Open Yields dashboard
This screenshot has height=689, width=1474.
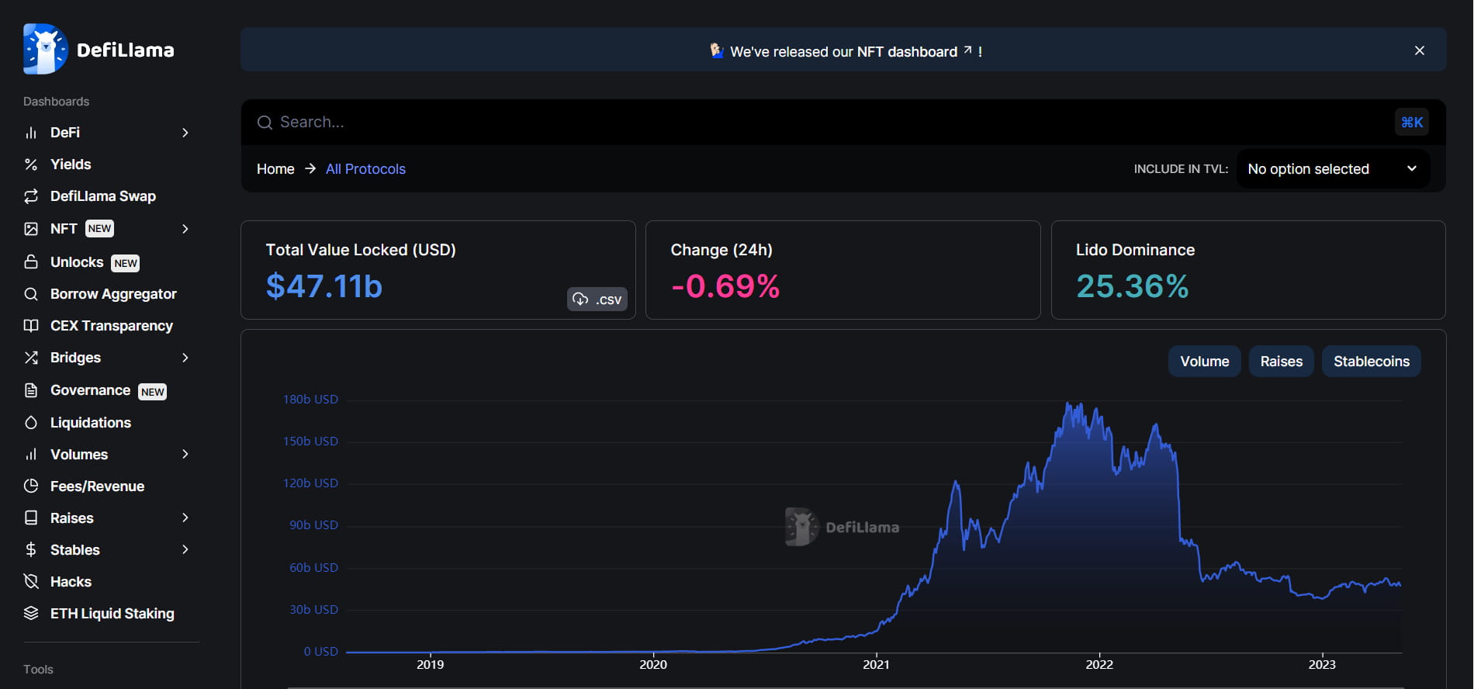(x=71, y=164)
